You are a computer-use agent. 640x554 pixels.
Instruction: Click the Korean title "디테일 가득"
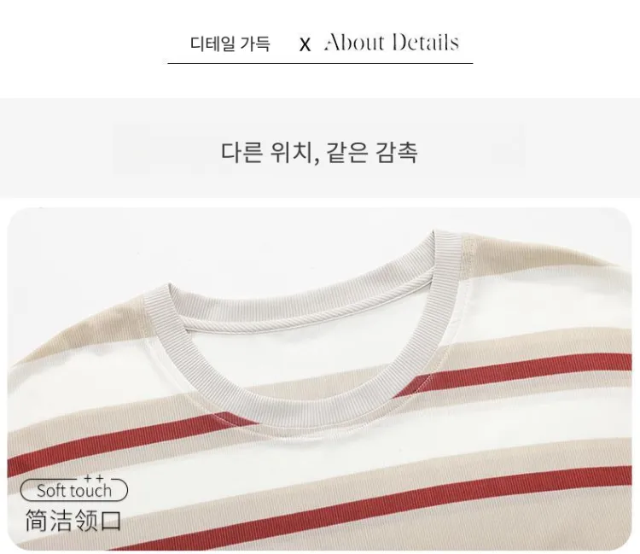(230, 44)
